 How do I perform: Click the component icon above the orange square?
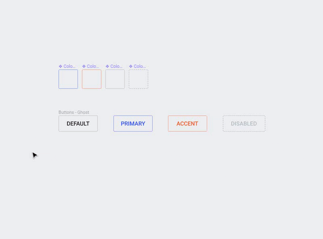(84, 66)
